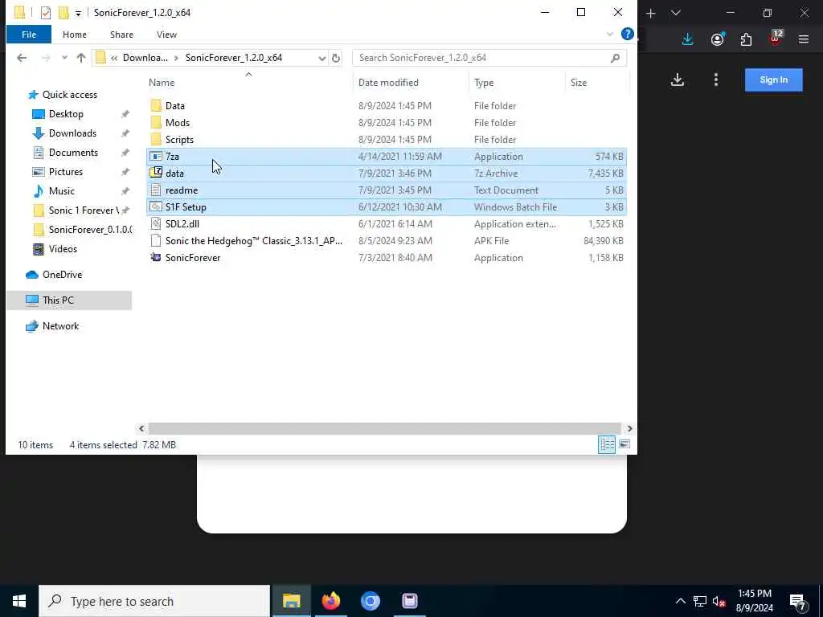
Task: Expand the previous-folders chevron in address bar
Action: [114, 58]
